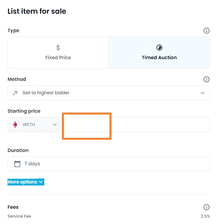
Task: Select the Fixed Price listing type
Action: pos(58,53)
